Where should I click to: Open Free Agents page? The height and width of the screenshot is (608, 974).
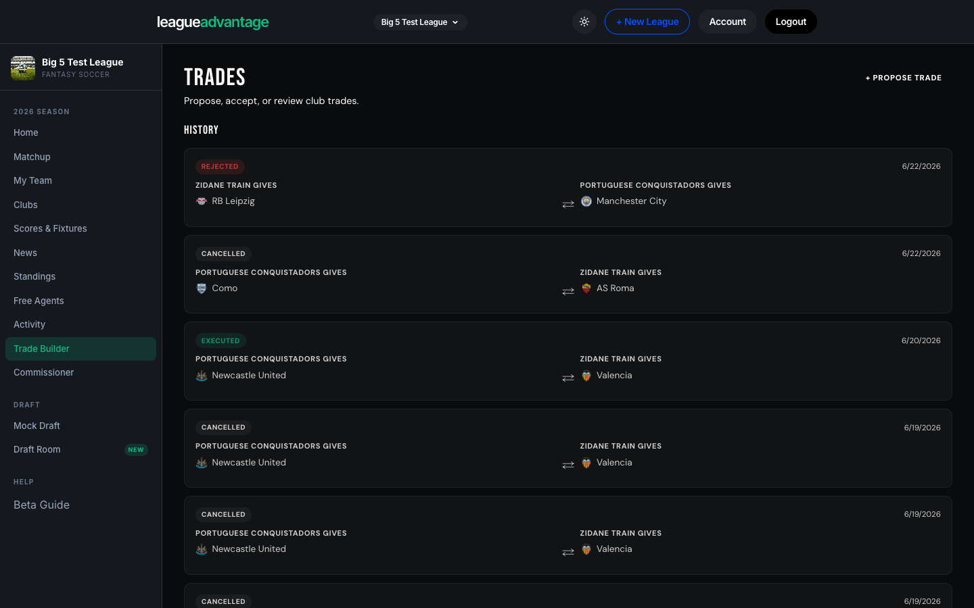[x=80, y=301]
